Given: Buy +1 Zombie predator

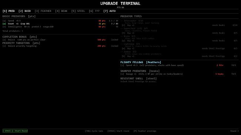Looking at the screenshot, I should point(180,56).
